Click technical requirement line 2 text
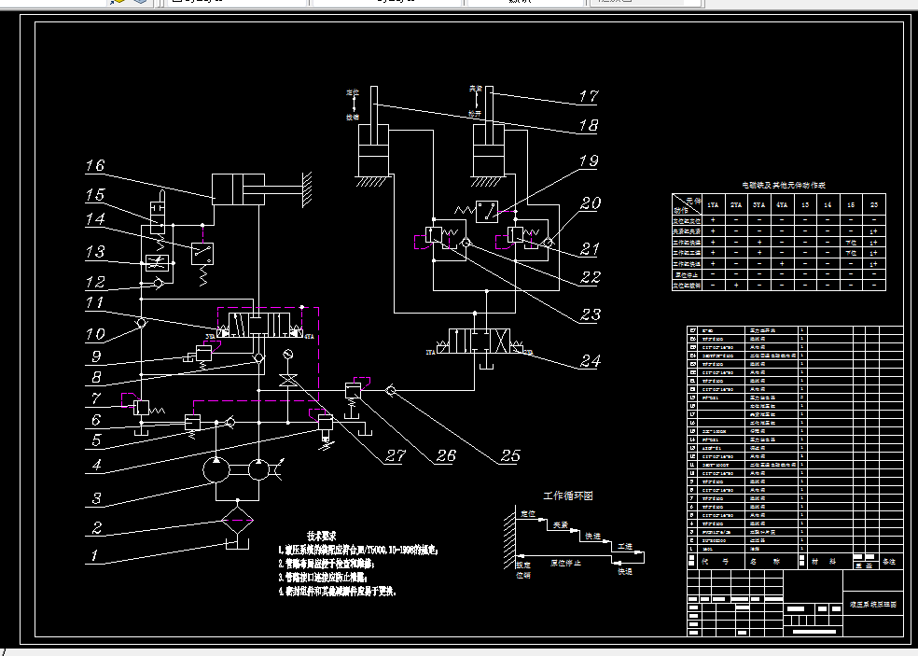Viewport: 918px width, 656px height. point(327,564)
